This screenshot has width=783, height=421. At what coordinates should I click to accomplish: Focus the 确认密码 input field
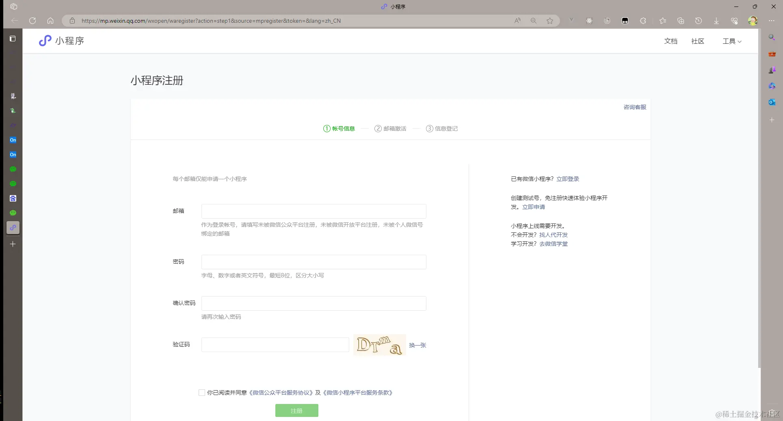314,303
